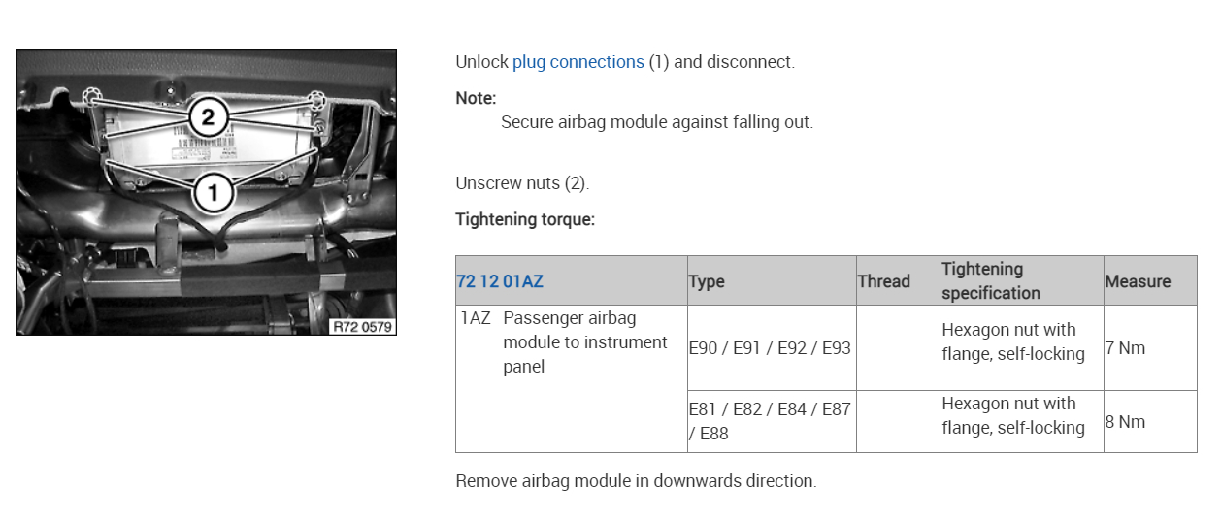Click the "E90 / E91 / E92 / E93" cell
1222x519 pixels.
[770, 348]
